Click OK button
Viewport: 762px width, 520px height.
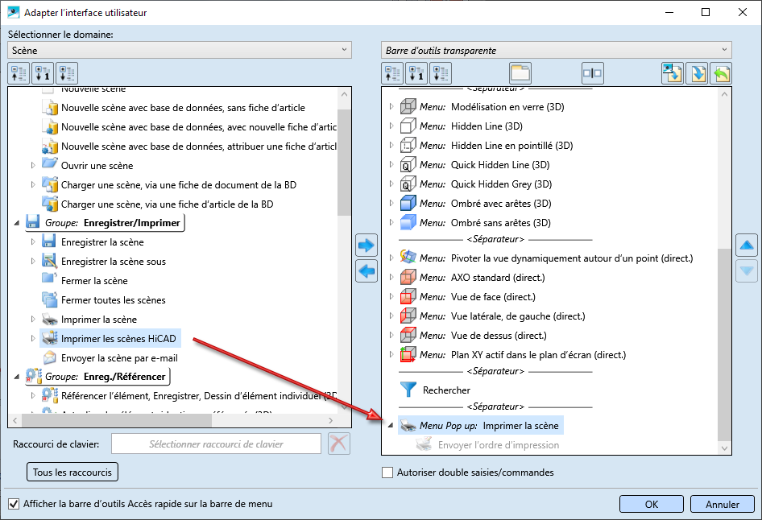click(x=651, y=504)
